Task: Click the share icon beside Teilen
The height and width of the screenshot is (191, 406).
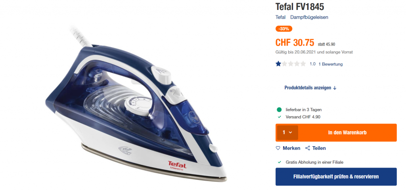Action: tap(308, 148)
